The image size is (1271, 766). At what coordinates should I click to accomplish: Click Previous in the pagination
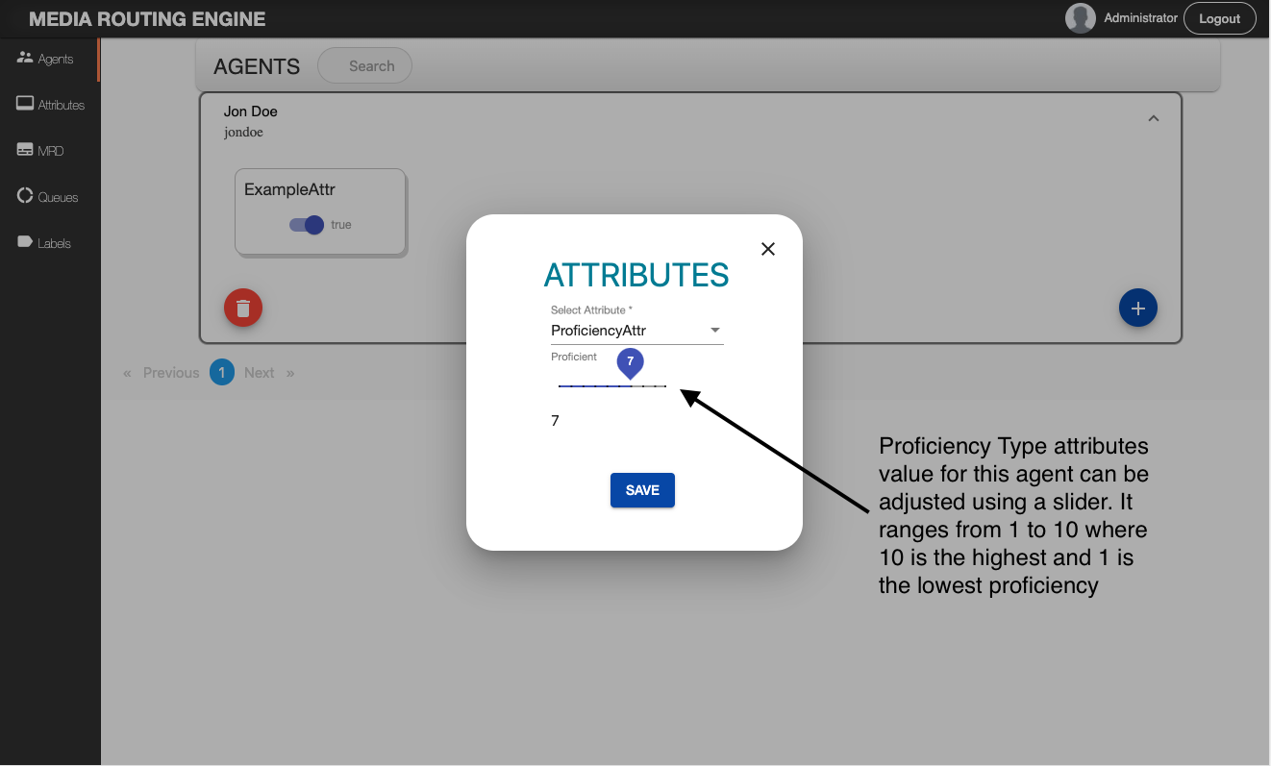tap(170, 373)
